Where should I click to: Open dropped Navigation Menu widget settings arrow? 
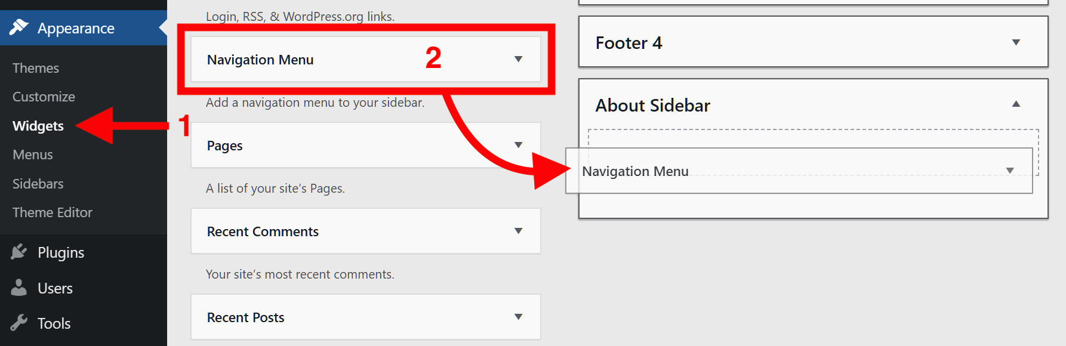pos(1010,171)
